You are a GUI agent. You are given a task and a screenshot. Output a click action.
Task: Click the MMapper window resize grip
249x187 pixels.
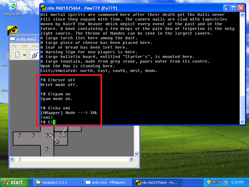tap(137, 166)
